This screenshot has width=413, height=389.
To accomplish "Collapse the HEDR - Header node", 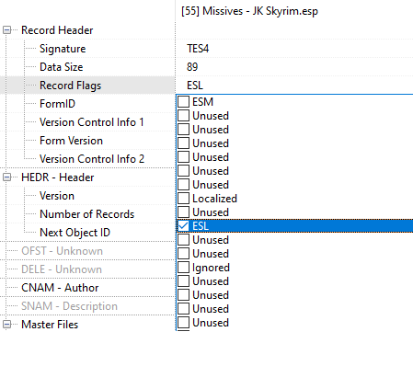I will 6,177.
